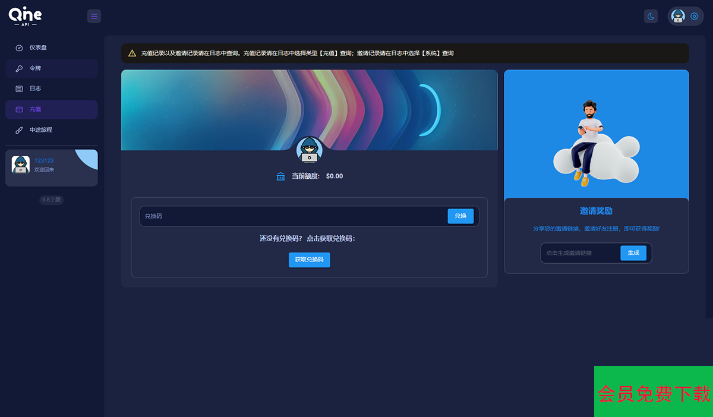Screen dimensions: 713x417
Task: Click the 0.8.2 version badge
Action: tap(51, 200)
